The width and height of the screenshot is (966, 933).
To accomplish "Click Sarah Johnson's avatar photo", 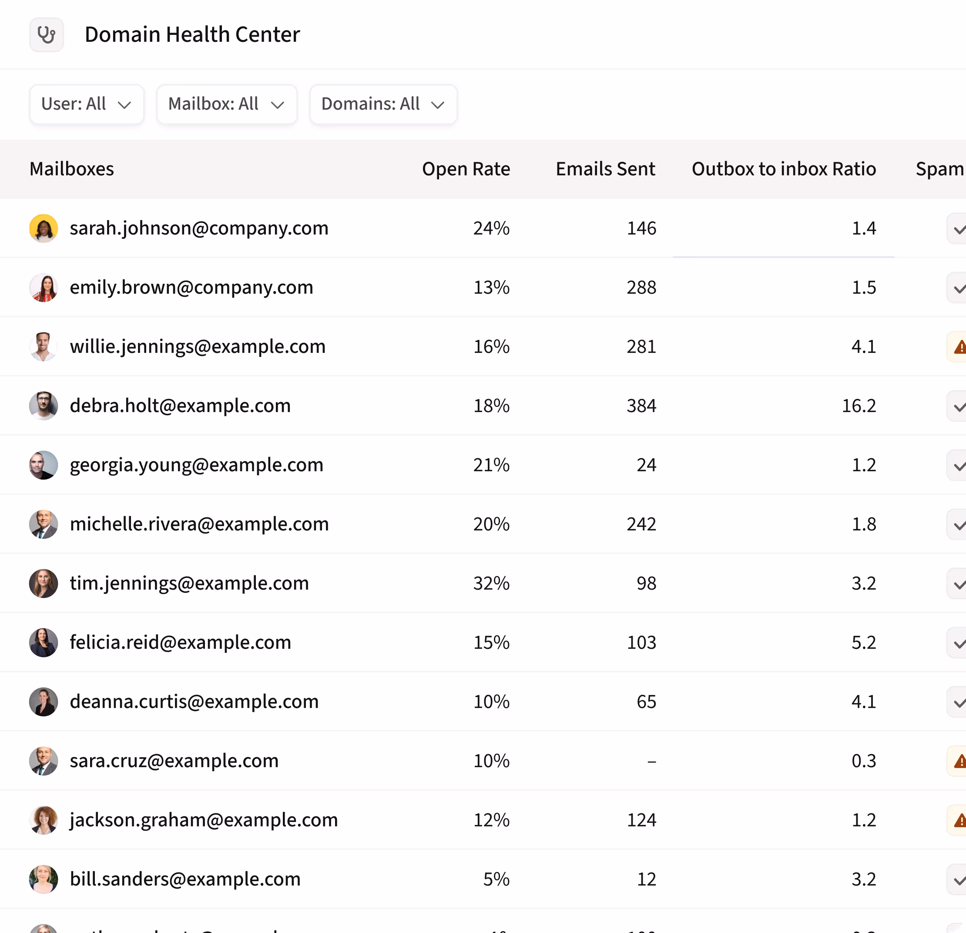I will tap(44, 228).
